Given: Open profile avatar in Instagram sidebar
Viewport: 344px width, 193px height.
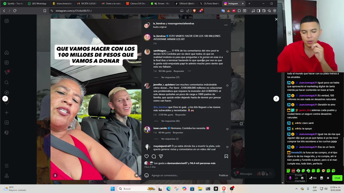Looking at the screenshot, I should [7, 133].
